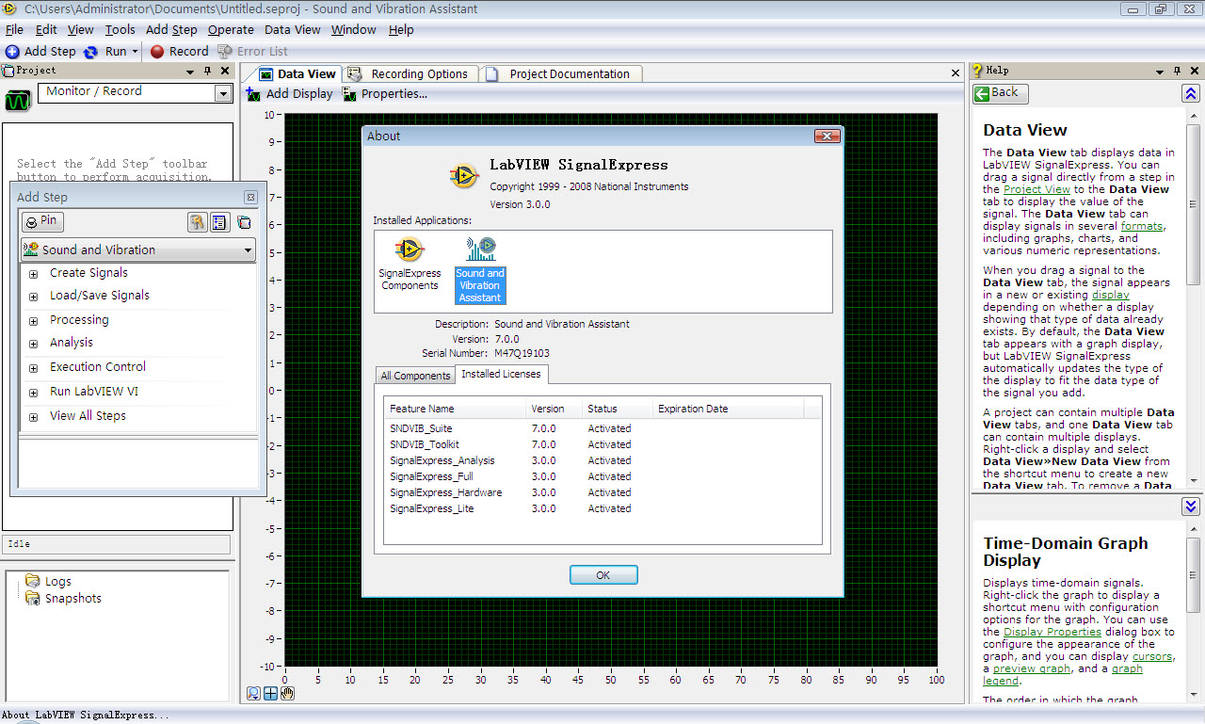Select the crosshair cursor tool below graph
The image size is (1205, 724).
click(x=270, y=694)
